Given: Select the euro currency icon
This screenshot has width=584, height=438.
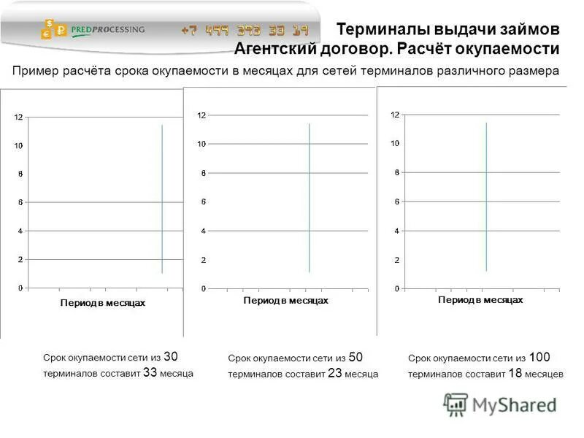Looking at the screenshot, I should [45, 34].
